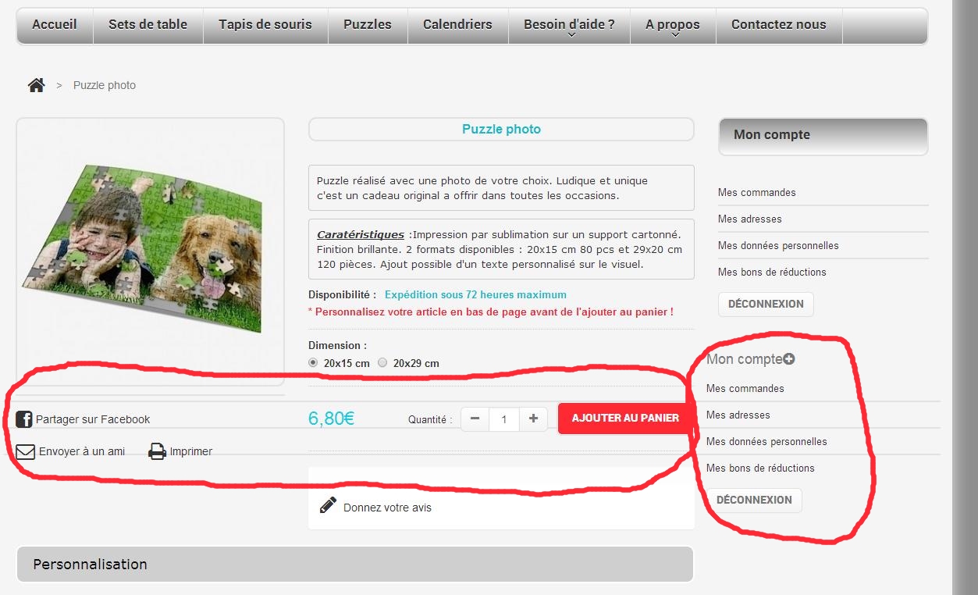The height and width of the screenshot is (595, 978).
Task: Decrease quantity with the minus button
Action: [475, 419]
